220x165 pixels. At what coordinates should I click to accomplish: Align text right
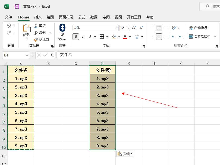coord(166,37)
